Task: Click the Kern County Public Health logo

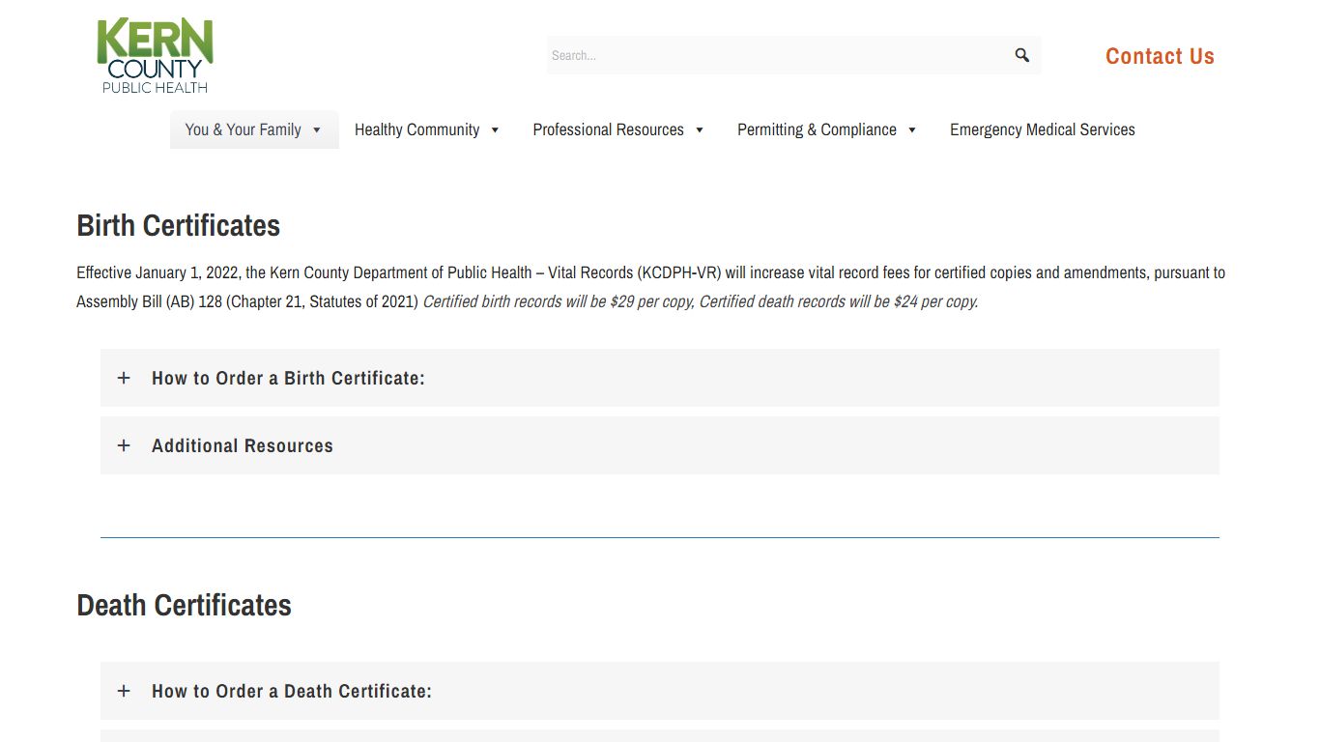Action: [x=155, y=56]
